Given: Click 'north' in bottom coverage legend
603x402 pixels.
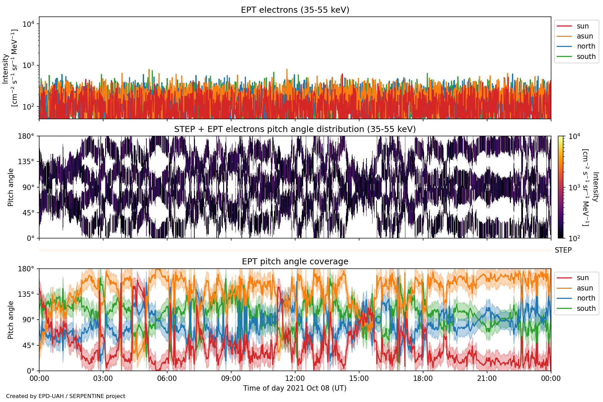Looking at the screenshot, I should pyautogui.click(x=586, y=298).
